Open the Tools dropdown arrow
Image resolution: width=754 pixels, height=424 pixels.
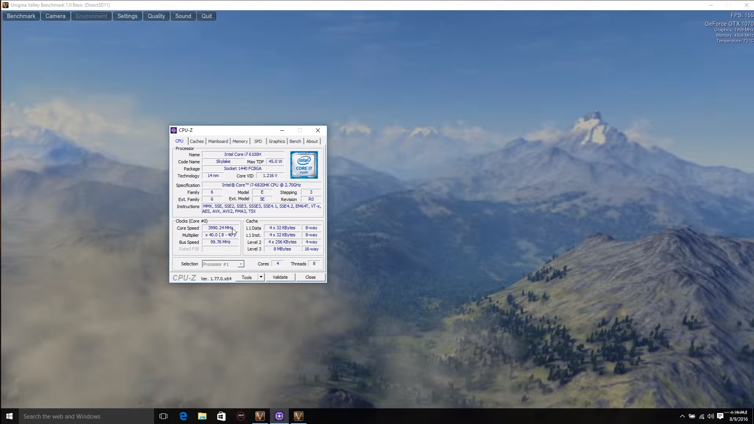(x=261, y=277)
